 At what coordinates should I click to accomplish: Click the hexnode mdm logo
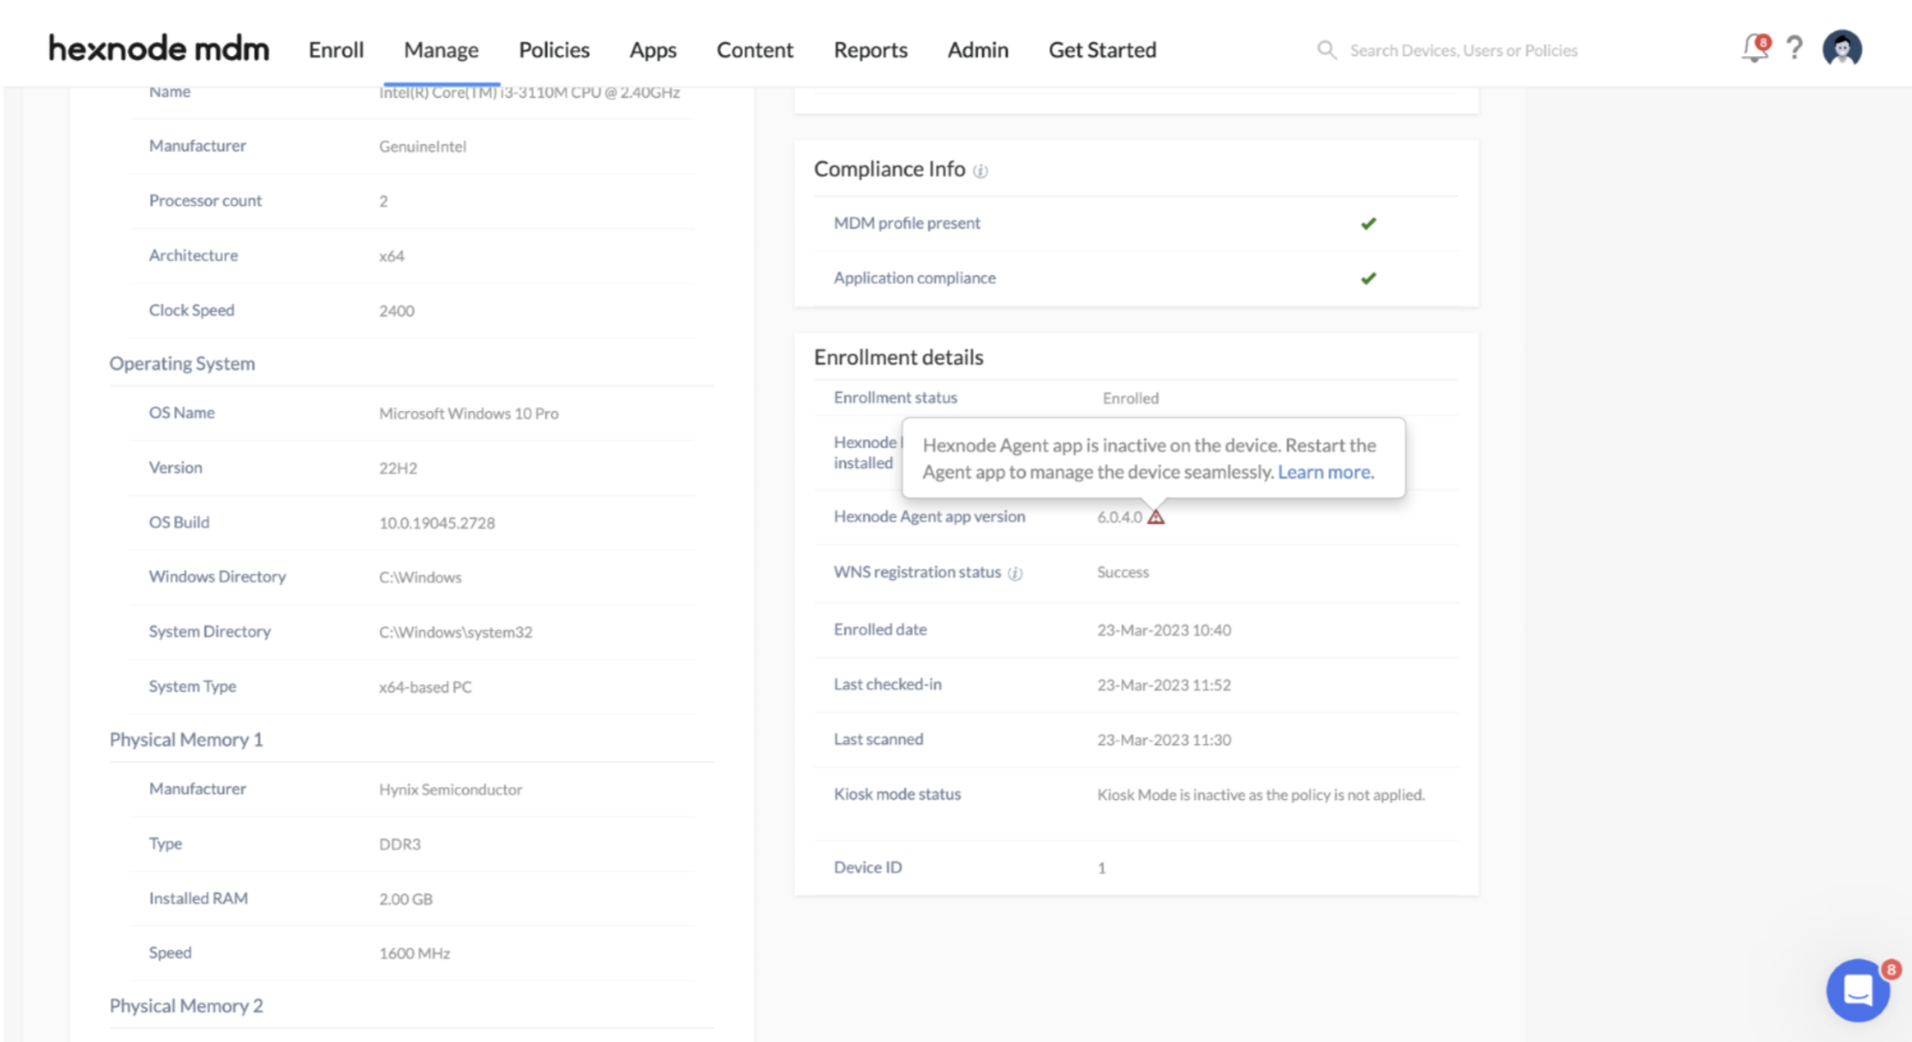pyautogui.click(x=159, y=48)
